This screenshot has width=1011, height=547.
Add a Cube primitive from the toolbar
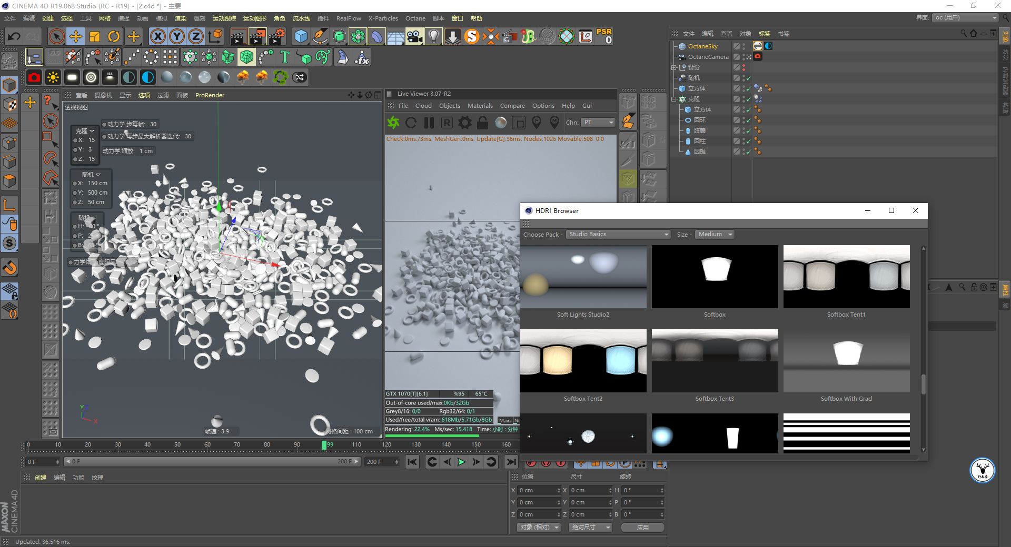tap(301, 36)
